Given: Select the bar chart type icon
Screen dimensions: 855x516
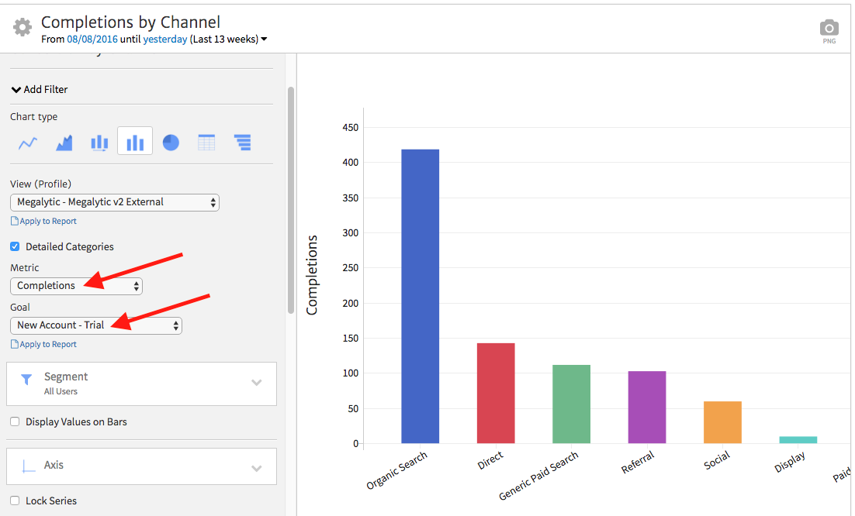Looking at the screenshot, I should (135, 143).
